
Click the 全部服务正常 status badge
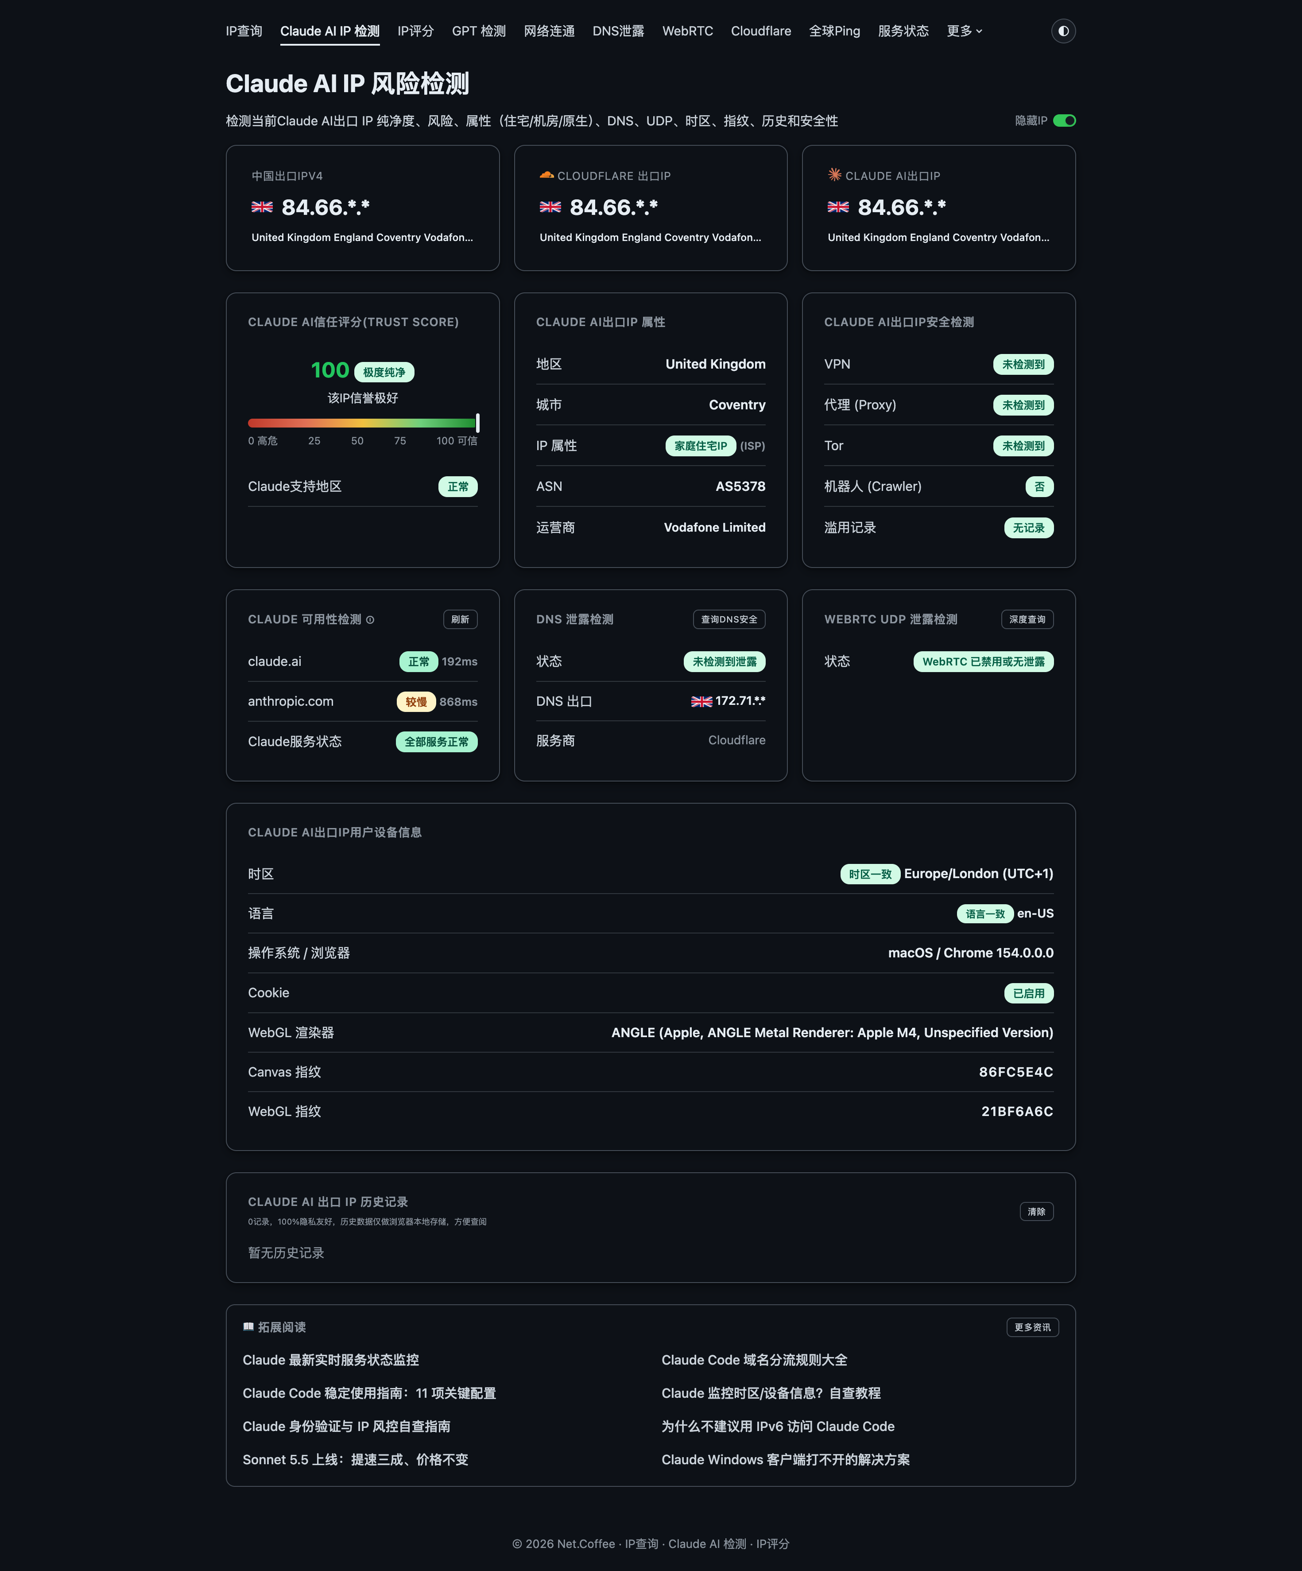pyautogui.click(x=437, y=742)
